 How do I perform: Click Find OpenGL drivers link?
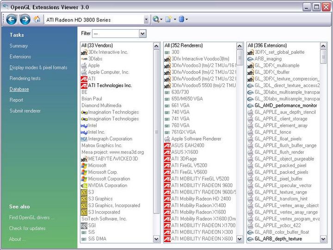(x=31, y=218)
